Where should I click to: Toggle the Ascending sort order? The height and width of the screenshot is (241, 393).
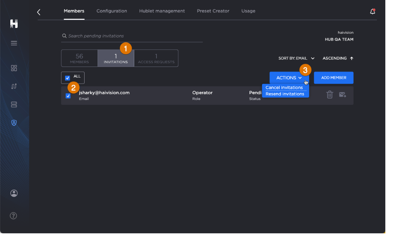click(x=338, y=59)
